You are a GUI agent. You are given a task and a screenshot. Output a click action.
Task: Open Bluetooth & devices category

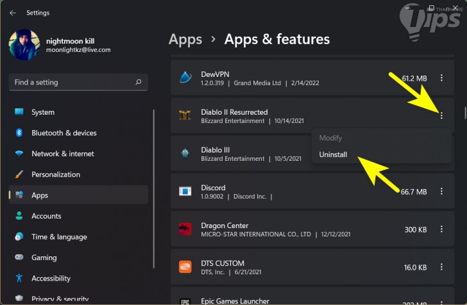click(x=78, y=133)
